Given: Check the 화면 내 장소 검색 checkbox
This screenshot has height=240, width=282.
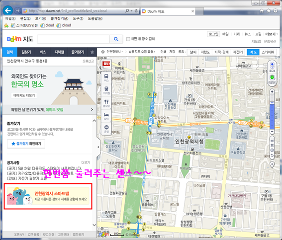Looking at the screenshot, I should 128,39.
